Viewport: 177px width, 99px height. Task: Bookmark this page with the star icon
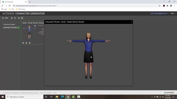(x=160, y=6)
